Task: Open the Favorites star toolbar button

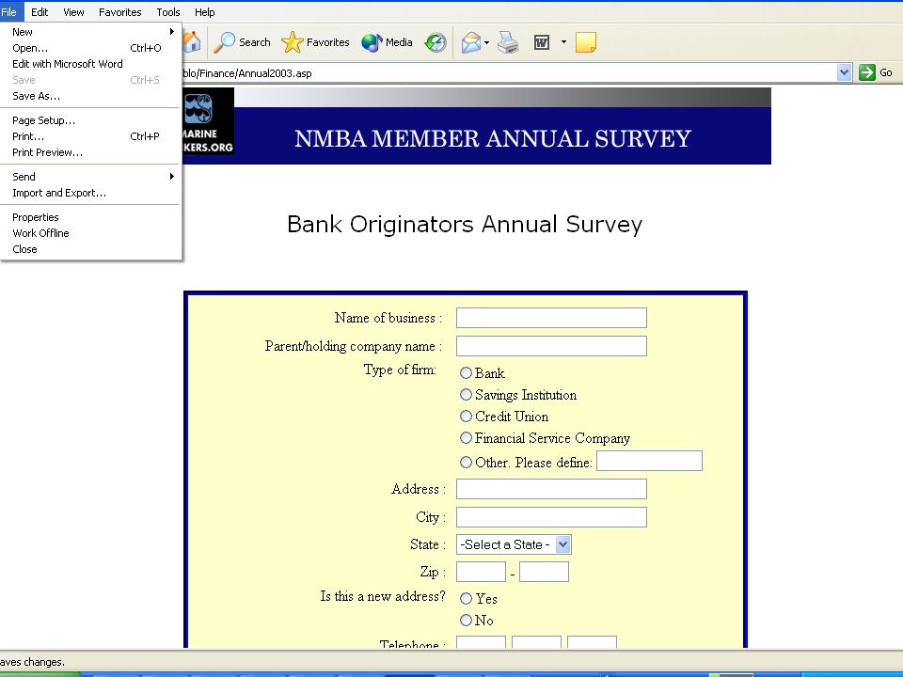Action: coord(315,42)
